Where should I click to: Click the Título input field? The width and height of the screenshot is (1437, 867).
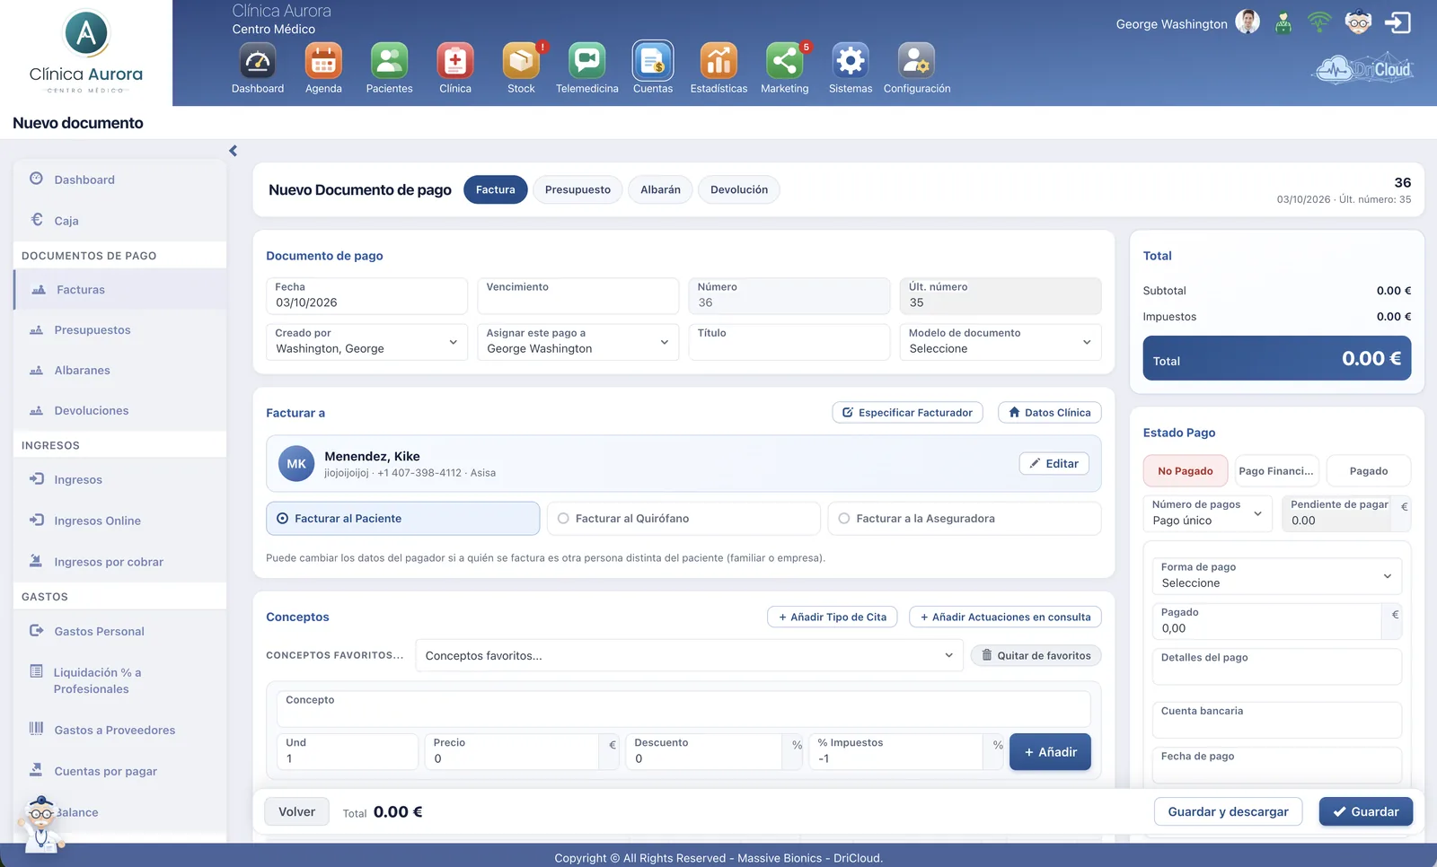pyautogui.click(x=789, y=342)
